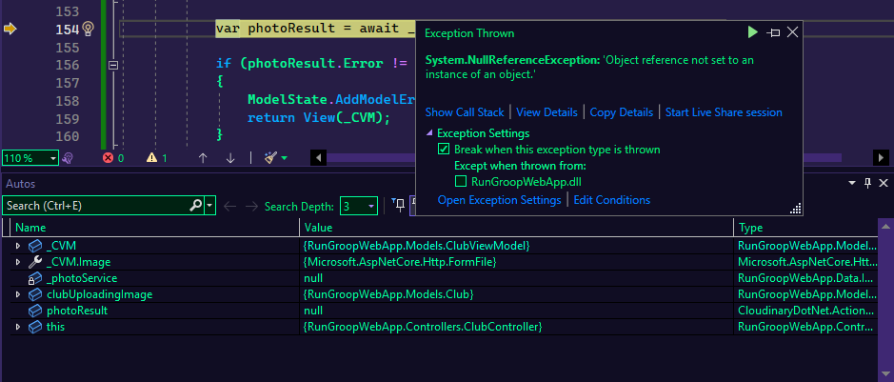Screen dimensions: 894x382
Task: Expand the _CVM variable row
Action: (18, 246)
